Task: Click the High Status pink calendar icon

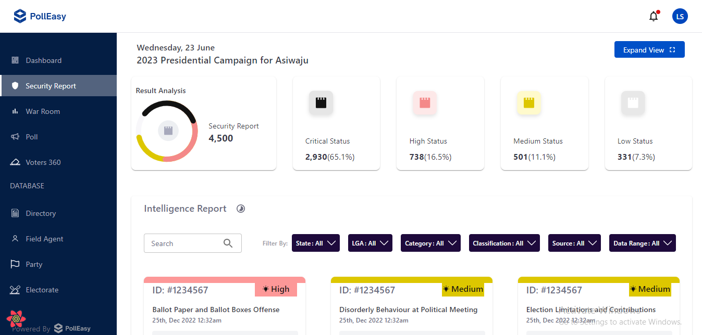Action: [425, 102]
